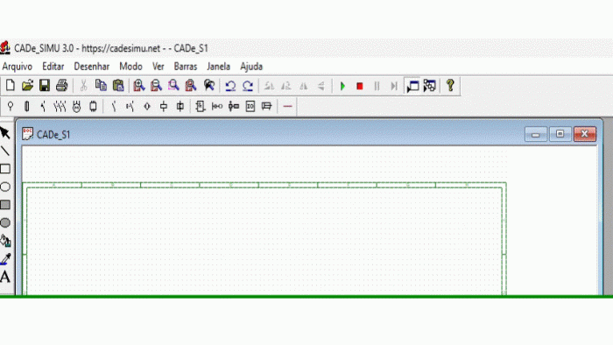613x345 pixels.
Task: Redo the last action
Action: tap(248, 86)
